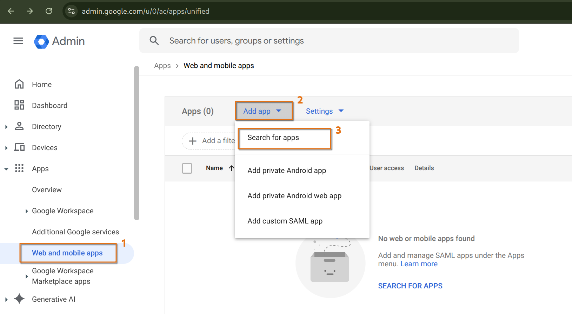Select Web and mobile apps
572x314 pixels.
click(67, 253)
